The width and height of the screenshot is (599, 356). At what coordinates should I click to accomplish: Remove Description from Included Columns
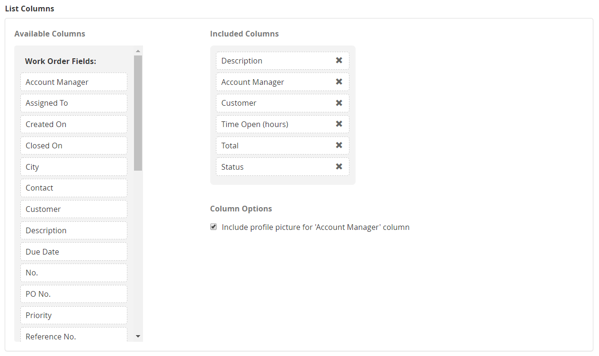pyautogui.click(x=339, y=60)
